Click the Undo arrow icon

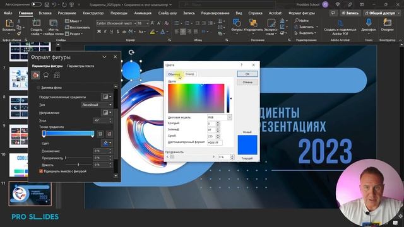(54, 4)
